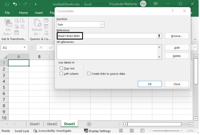200x135 pixels.
Task: Enable the Top row checkbox
Action: [x=61, y=68]
